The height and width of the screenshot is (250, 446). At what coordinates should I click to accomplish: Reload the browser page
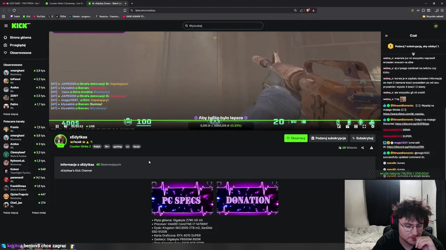pyautogui.click(x=14, y=10)
